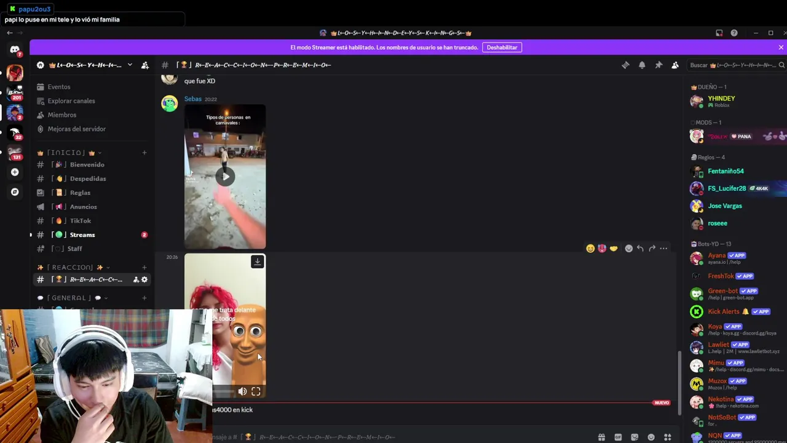Open server with 201 notifications badge

tap(15, 92)
